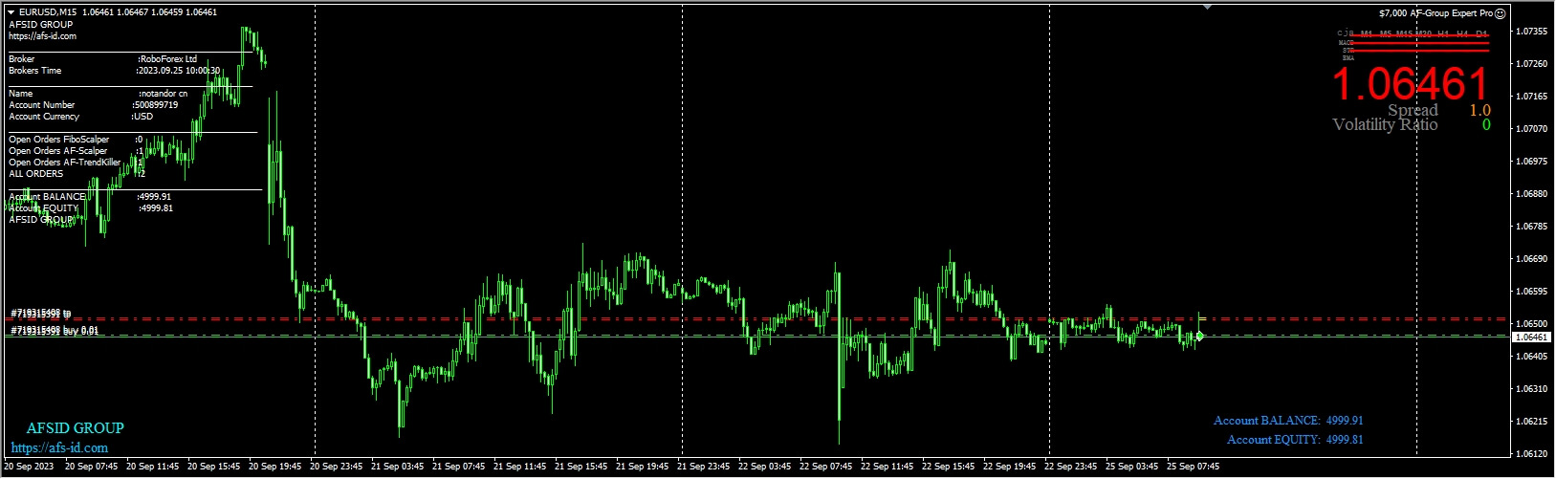Click the Spread 1.0 value
Image resolution: width=1556 pixels, height=479 pixels.
(x=1479, y=111)
